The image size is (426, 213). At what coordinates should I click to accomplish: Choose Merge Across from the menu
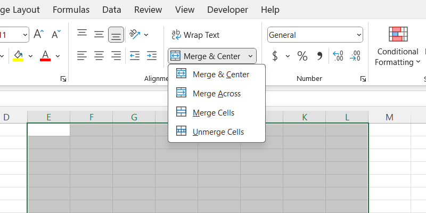(216, 94)
